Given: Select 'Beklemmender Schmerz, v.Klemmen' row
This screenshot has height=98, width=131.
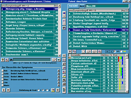Looking at the screenshot, I should click(30, 51).
